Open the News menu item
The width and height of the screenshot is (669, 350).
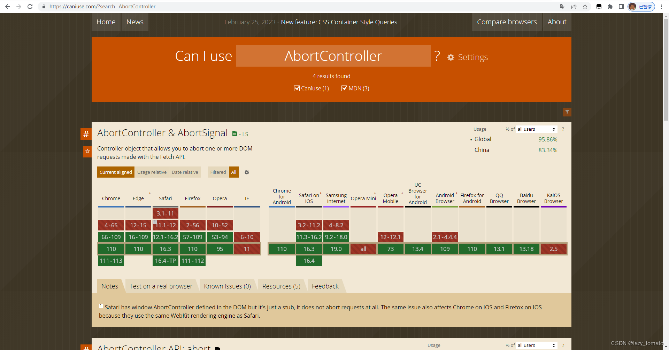[x=135, y=22]
